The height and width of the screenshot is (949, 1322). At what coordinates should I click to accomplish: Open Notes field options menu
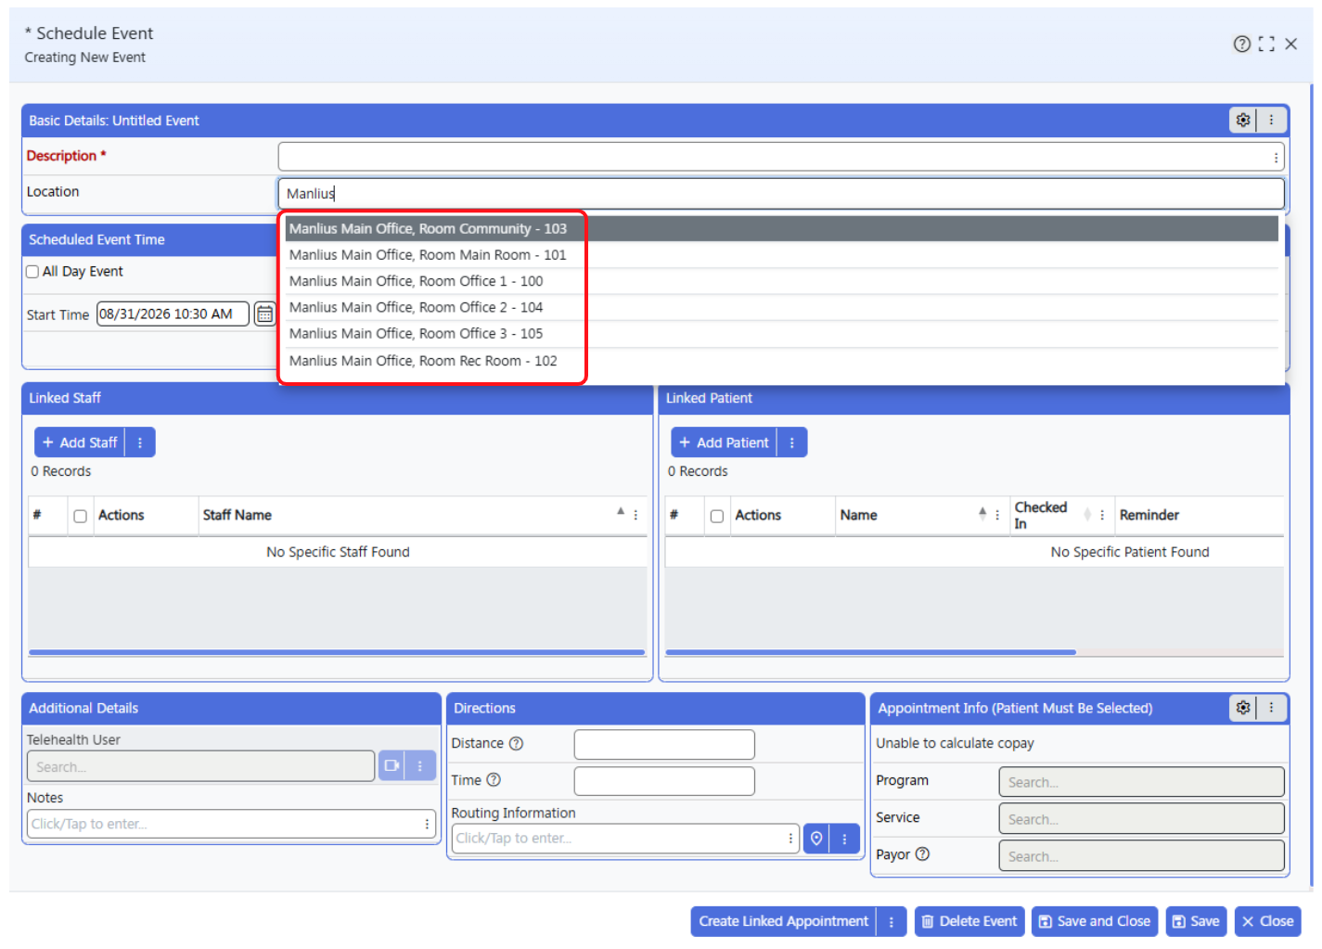(x=427, y=824)
